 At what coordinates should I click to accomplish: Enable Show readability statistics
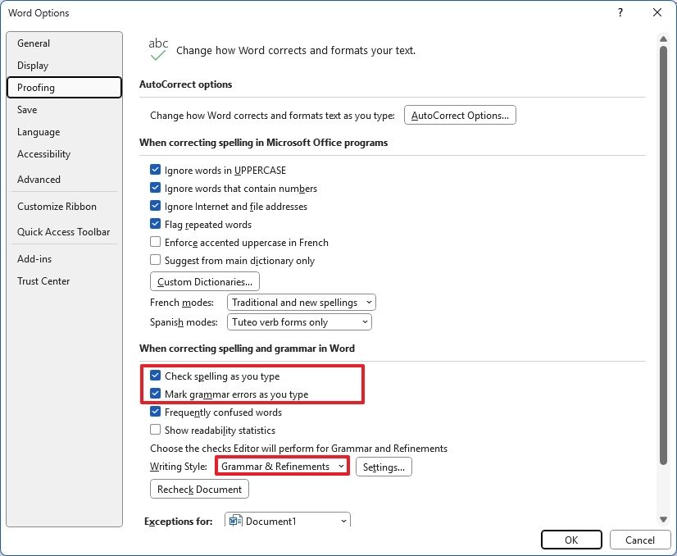(156, 430)
